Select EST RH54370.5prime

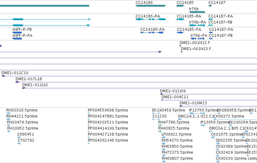(177, 140)
